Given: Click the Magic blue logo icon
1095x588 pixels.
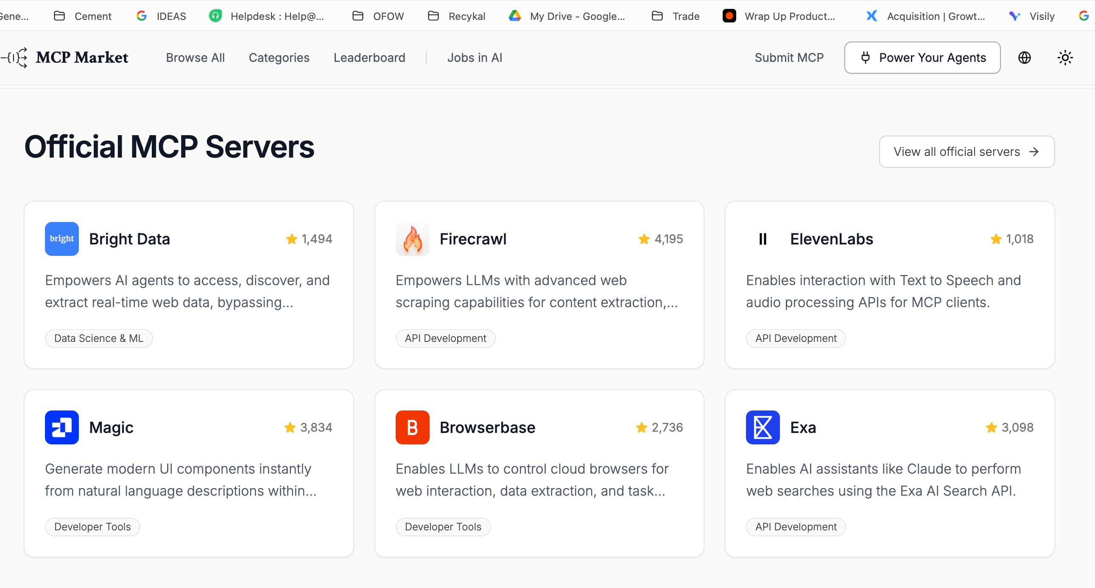Looking at the screenshot, I should coord(61,427).
